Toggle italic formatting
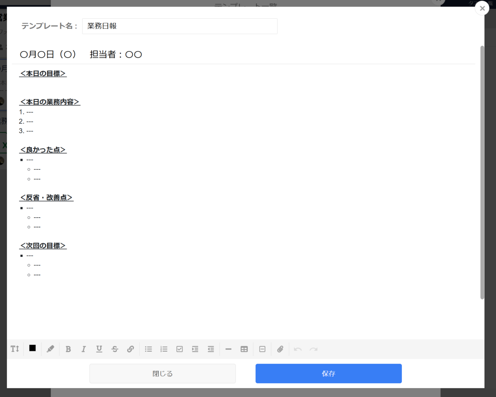496x397 pixels. click(83, 349)
